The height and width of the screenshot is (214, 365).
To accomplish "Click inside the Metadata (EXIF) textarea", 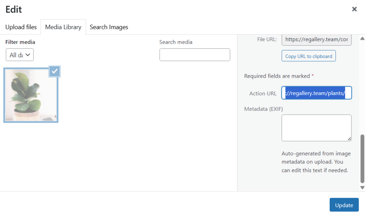I will click(x=317, y=128).
